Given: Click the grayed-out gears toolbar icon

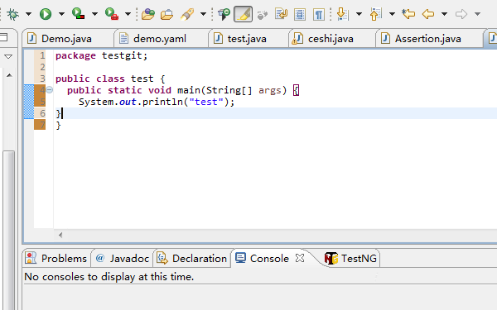Looking at the screenshot, I should tap(262, 15).
